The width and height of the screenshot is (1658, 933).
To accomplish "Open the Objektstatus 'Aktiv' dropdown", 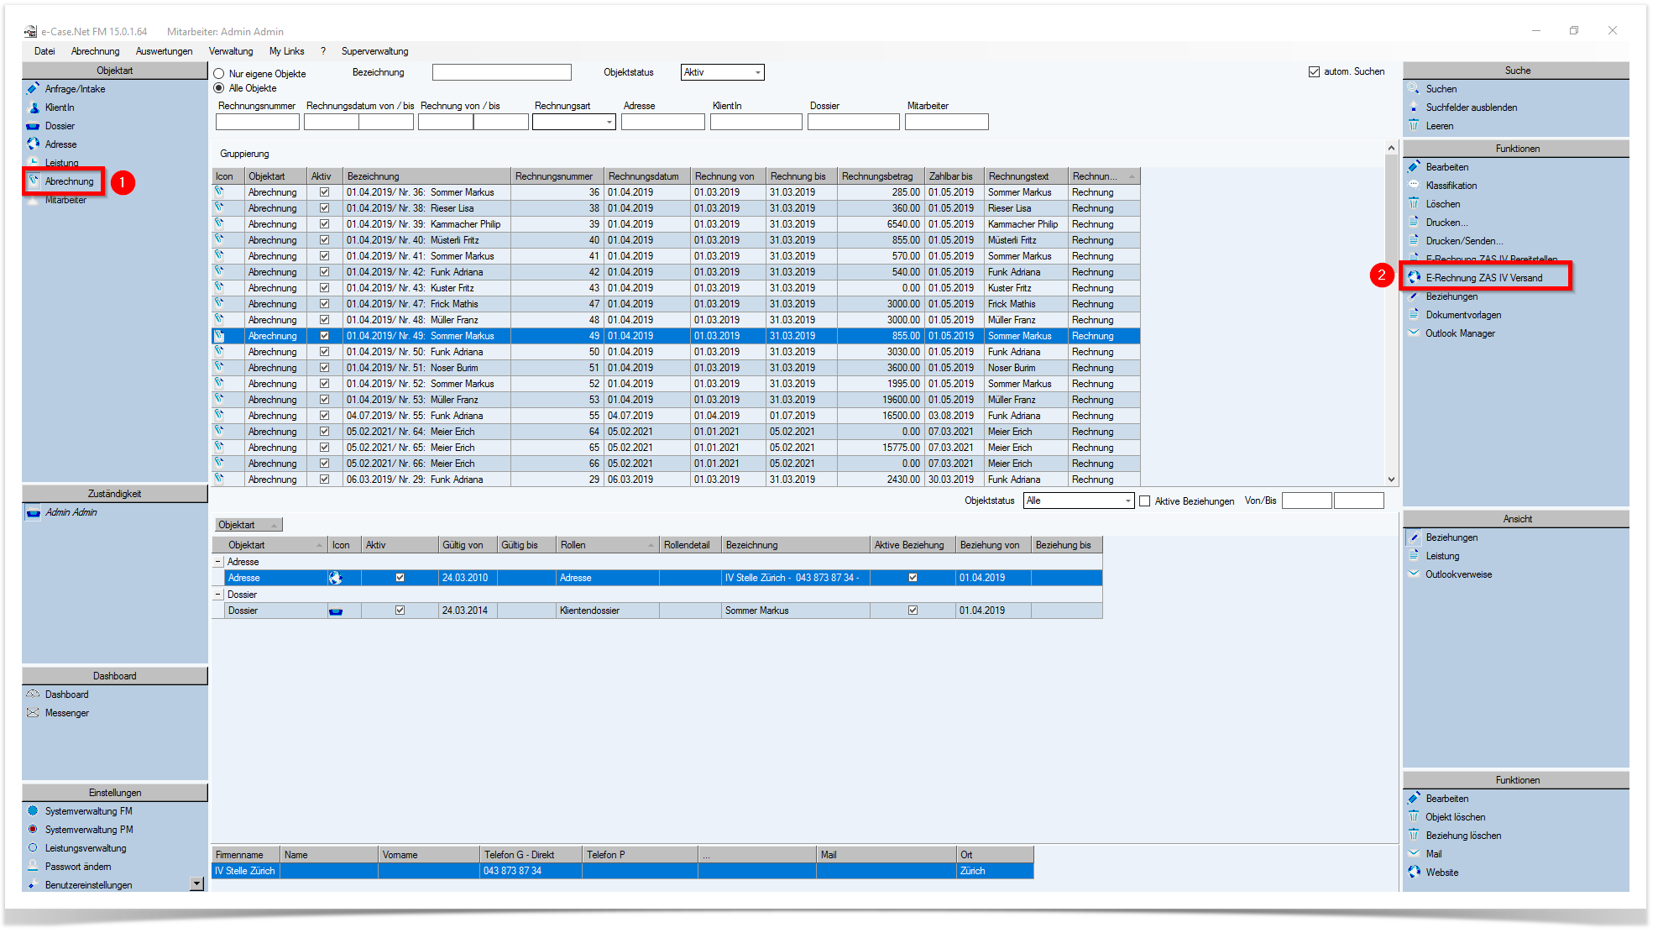I will (758, 73).
